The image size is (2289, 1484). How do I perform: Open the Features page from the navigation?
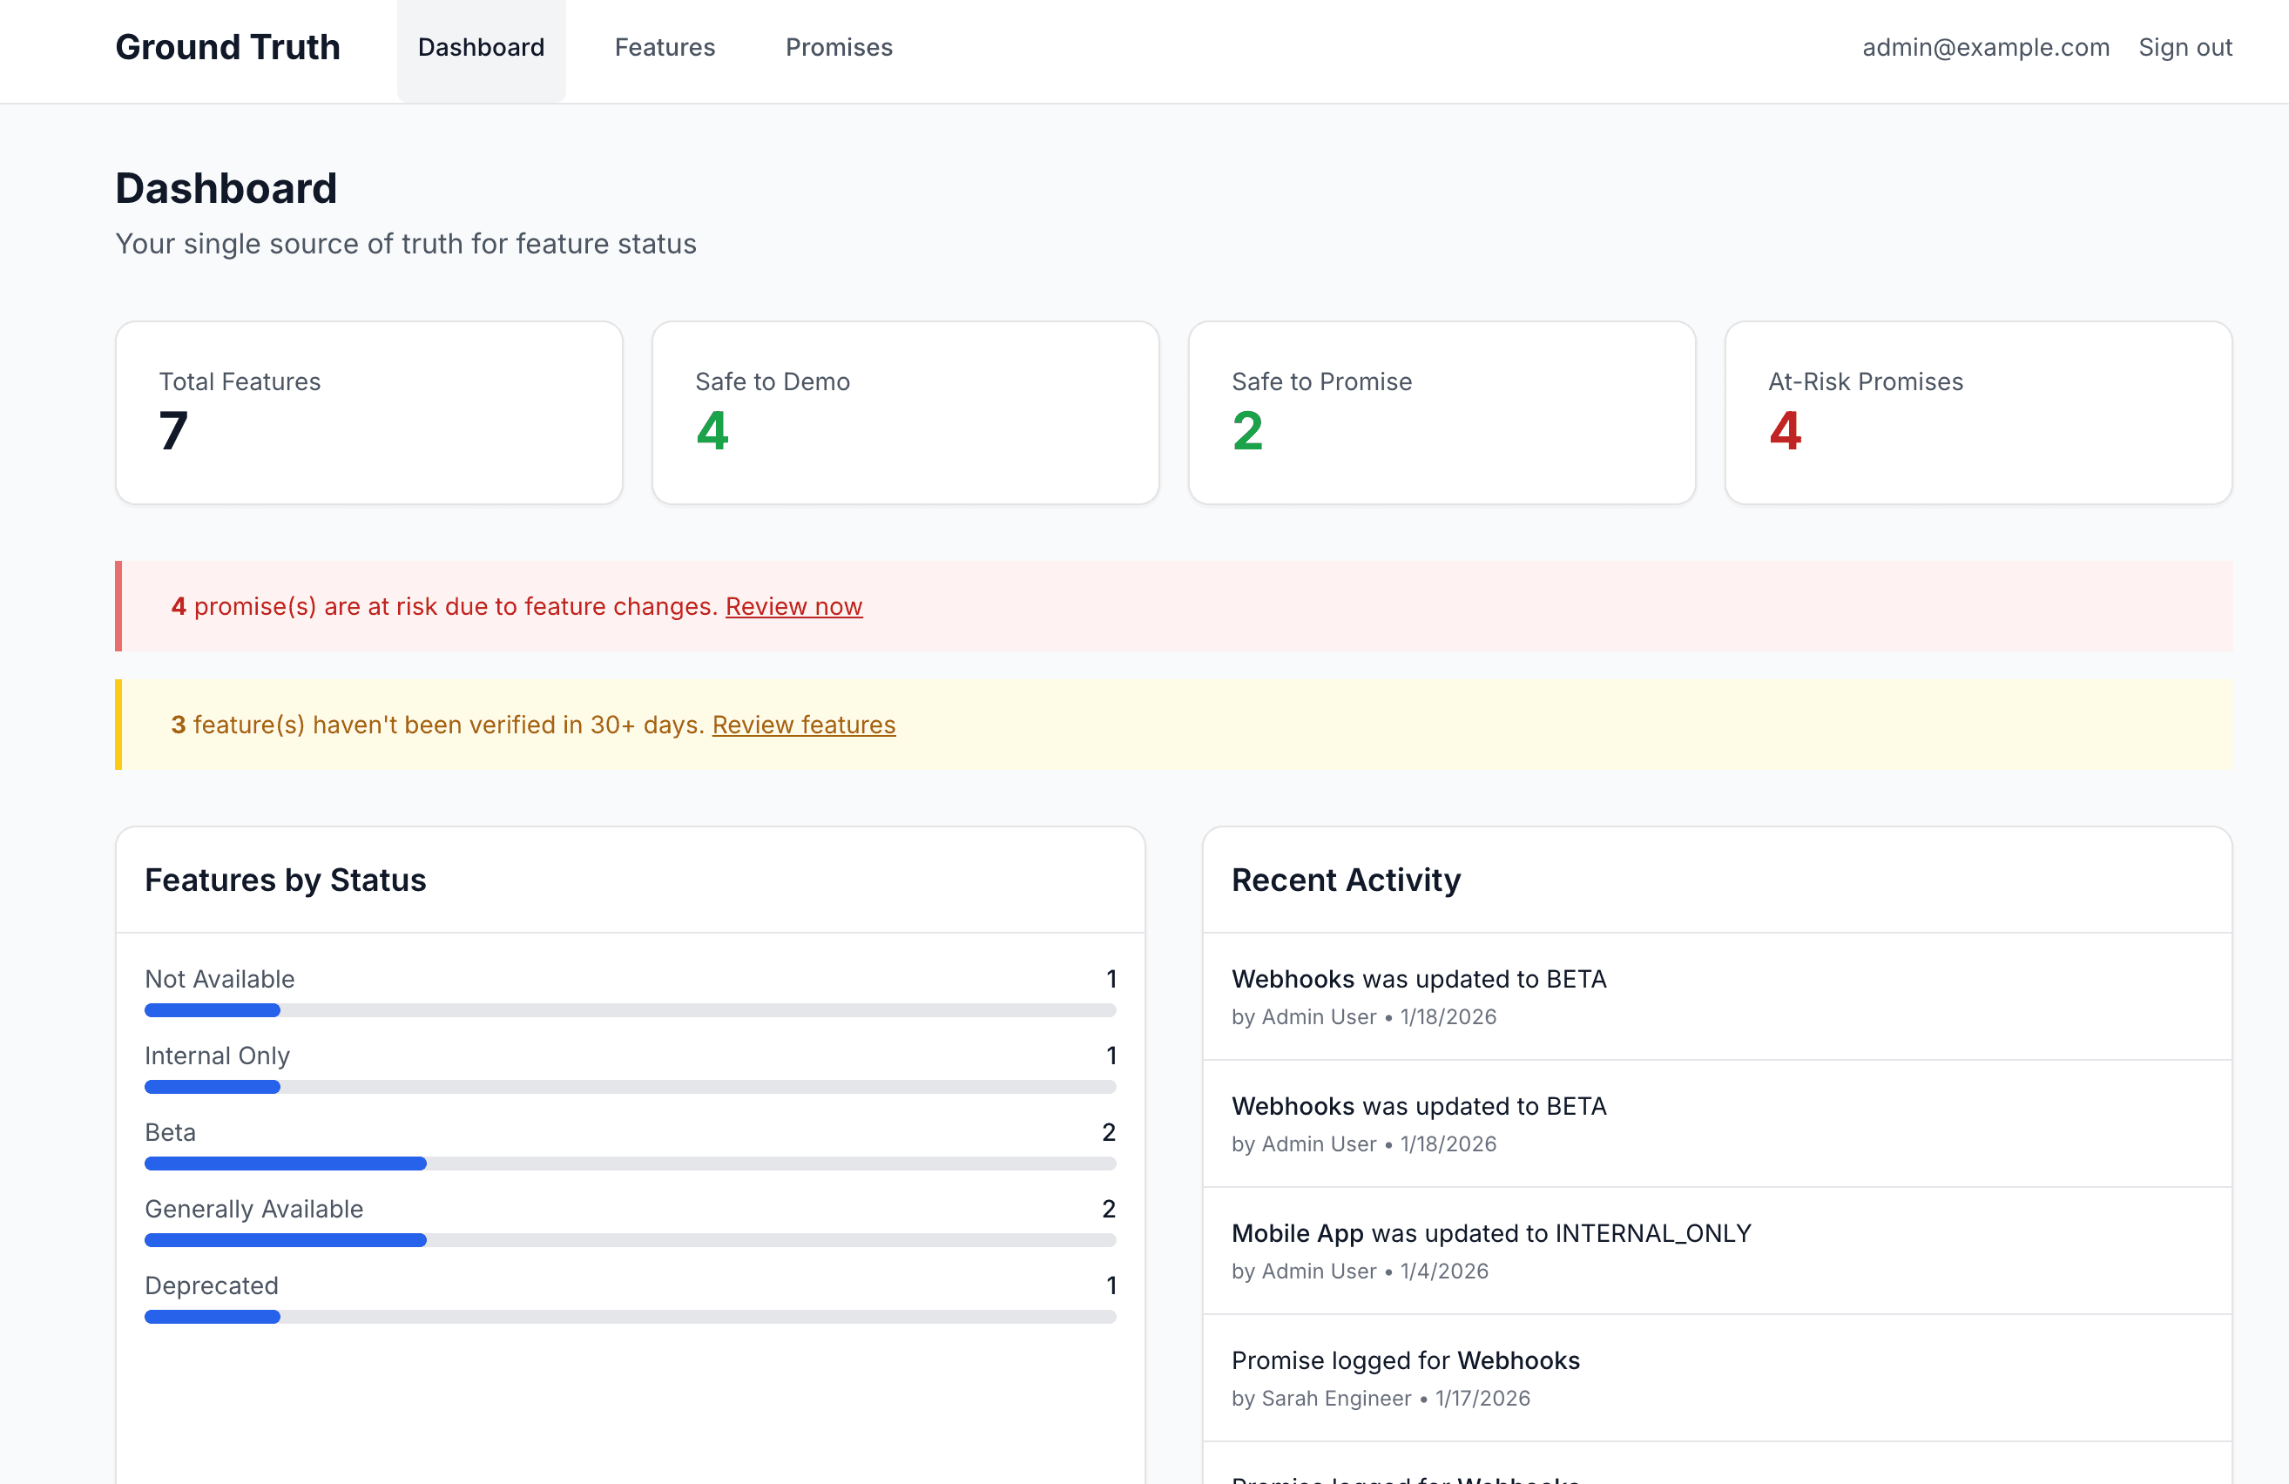coord(665,47)
